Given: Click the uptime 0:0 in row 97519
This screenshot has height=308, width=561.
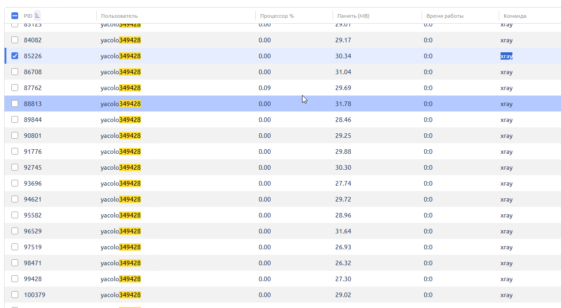Looking at the screenshot, I should 428,247.
